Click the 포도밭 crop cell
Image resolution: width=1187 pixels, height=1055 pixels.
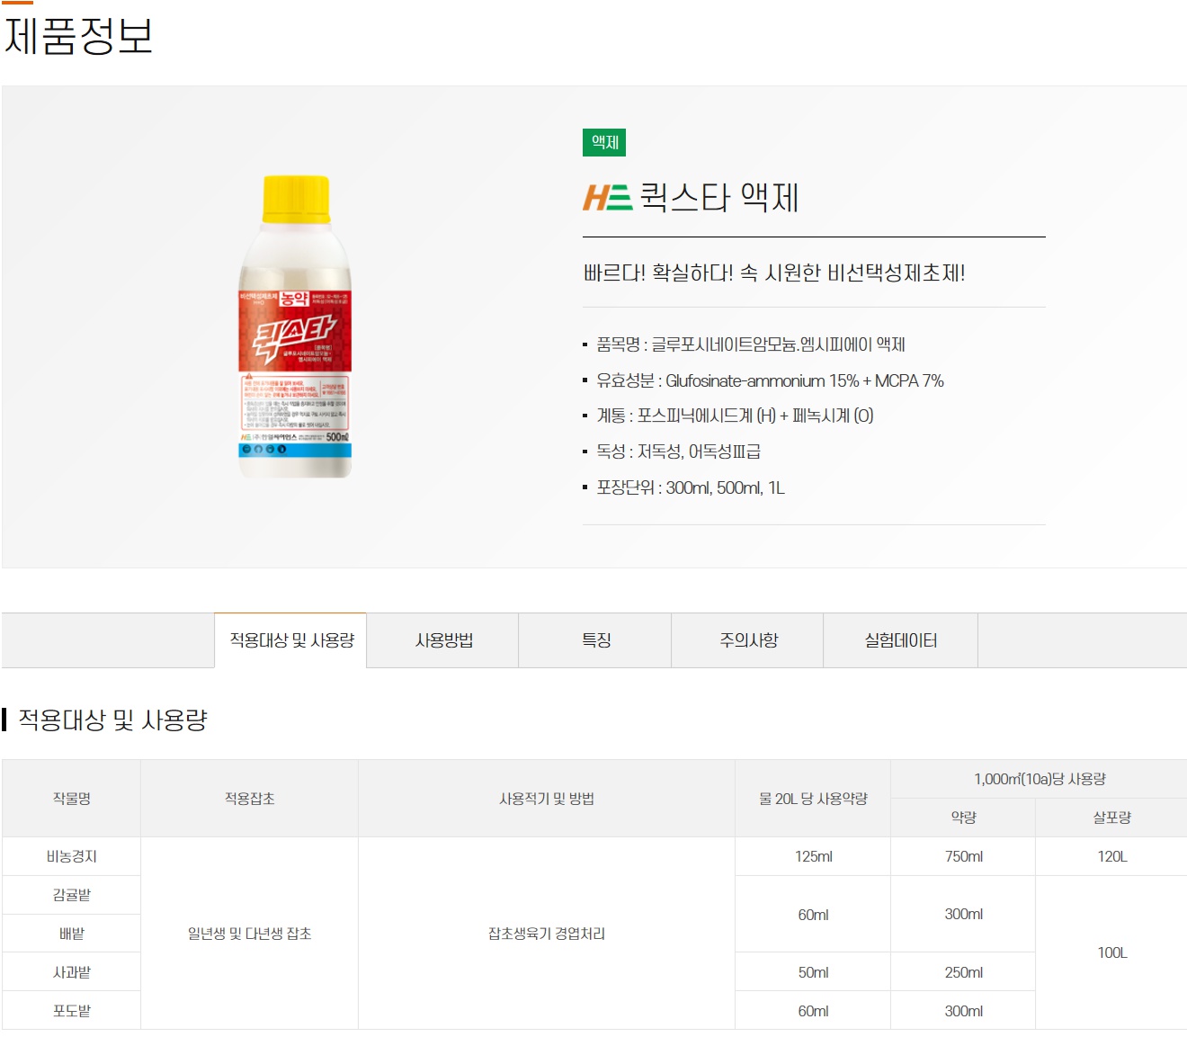(x=71, y=1011)
